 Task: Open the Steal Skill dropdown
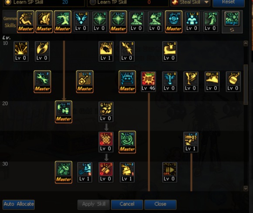pos(190,2)
